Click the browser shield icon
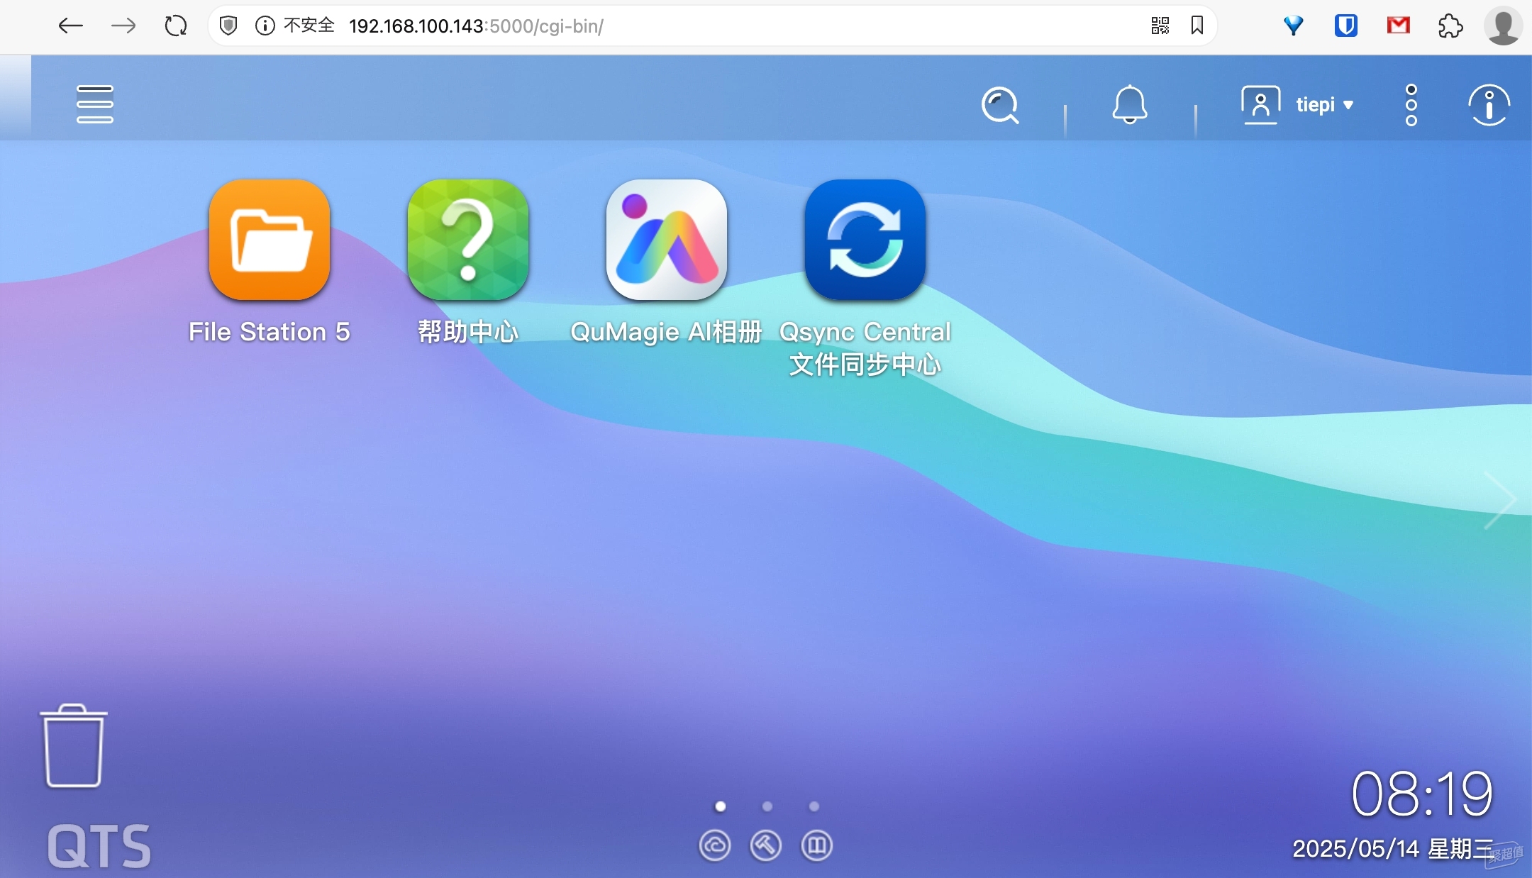Screen dimensions: 1532x878 pyautogui.click(x=228, y=26)
